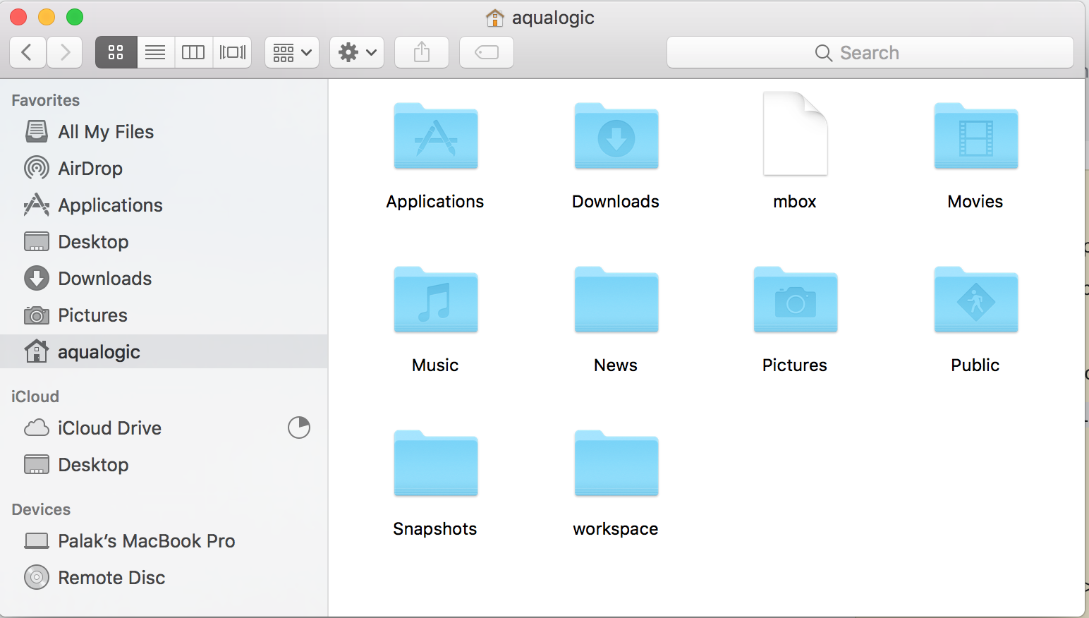
Task: Click the green full-screen window button
Action: coord(75,17)
